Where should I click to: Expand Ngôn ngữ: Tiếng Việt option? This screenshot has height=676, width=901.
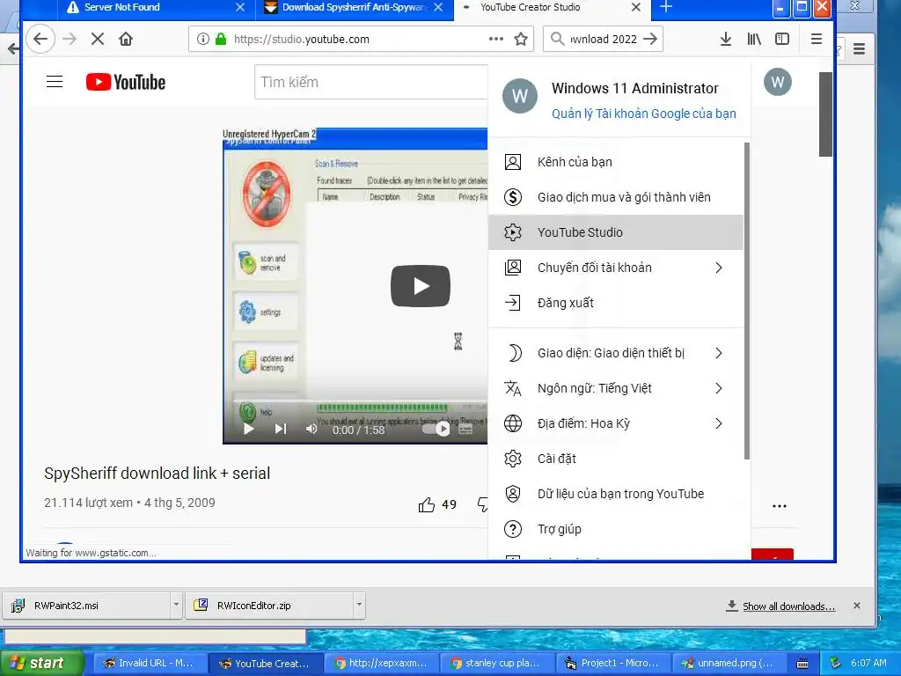coord(615,388)
